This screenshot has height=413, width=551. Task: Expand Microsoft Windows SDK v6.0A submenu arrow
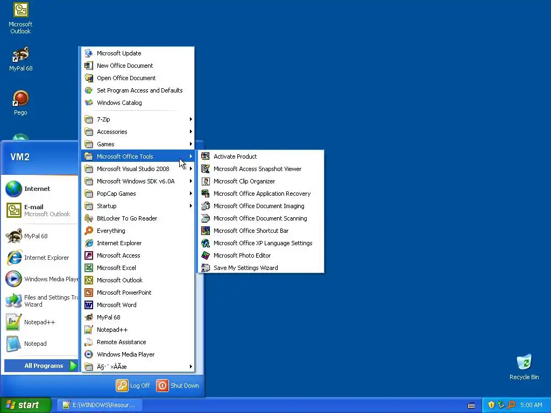coord(191,181)
